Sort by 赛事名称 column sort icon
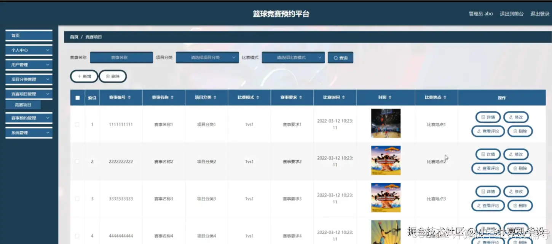This screenshot has width=552, height=244. 172,98
